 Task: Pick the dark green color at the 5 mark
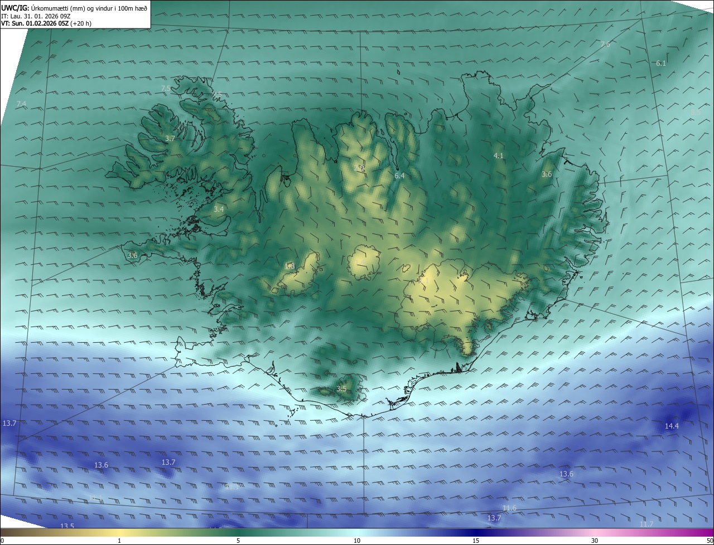click(x=238, y=532)
